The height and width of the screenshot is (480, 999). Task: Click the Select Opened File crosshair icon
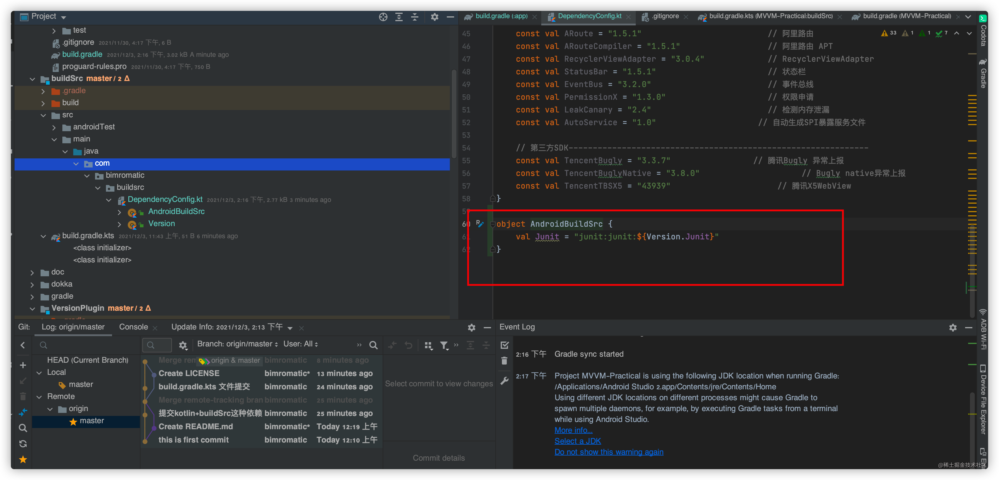tap(383, 17)
